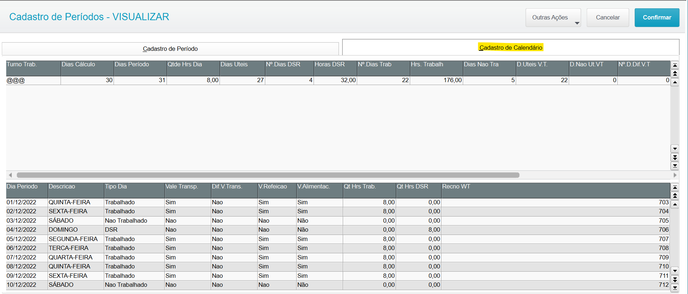Click the Nº.D.Dif.V.T column header
Viewport: 688px width, 294px height.
644,68
